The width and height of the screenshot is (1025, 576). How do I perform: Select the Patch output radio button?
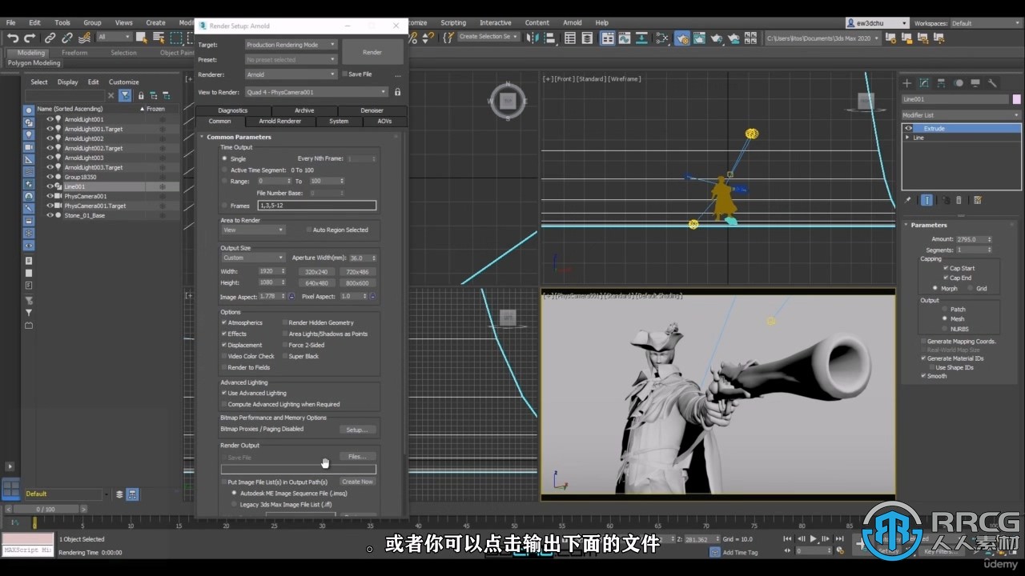click(944, 309)
